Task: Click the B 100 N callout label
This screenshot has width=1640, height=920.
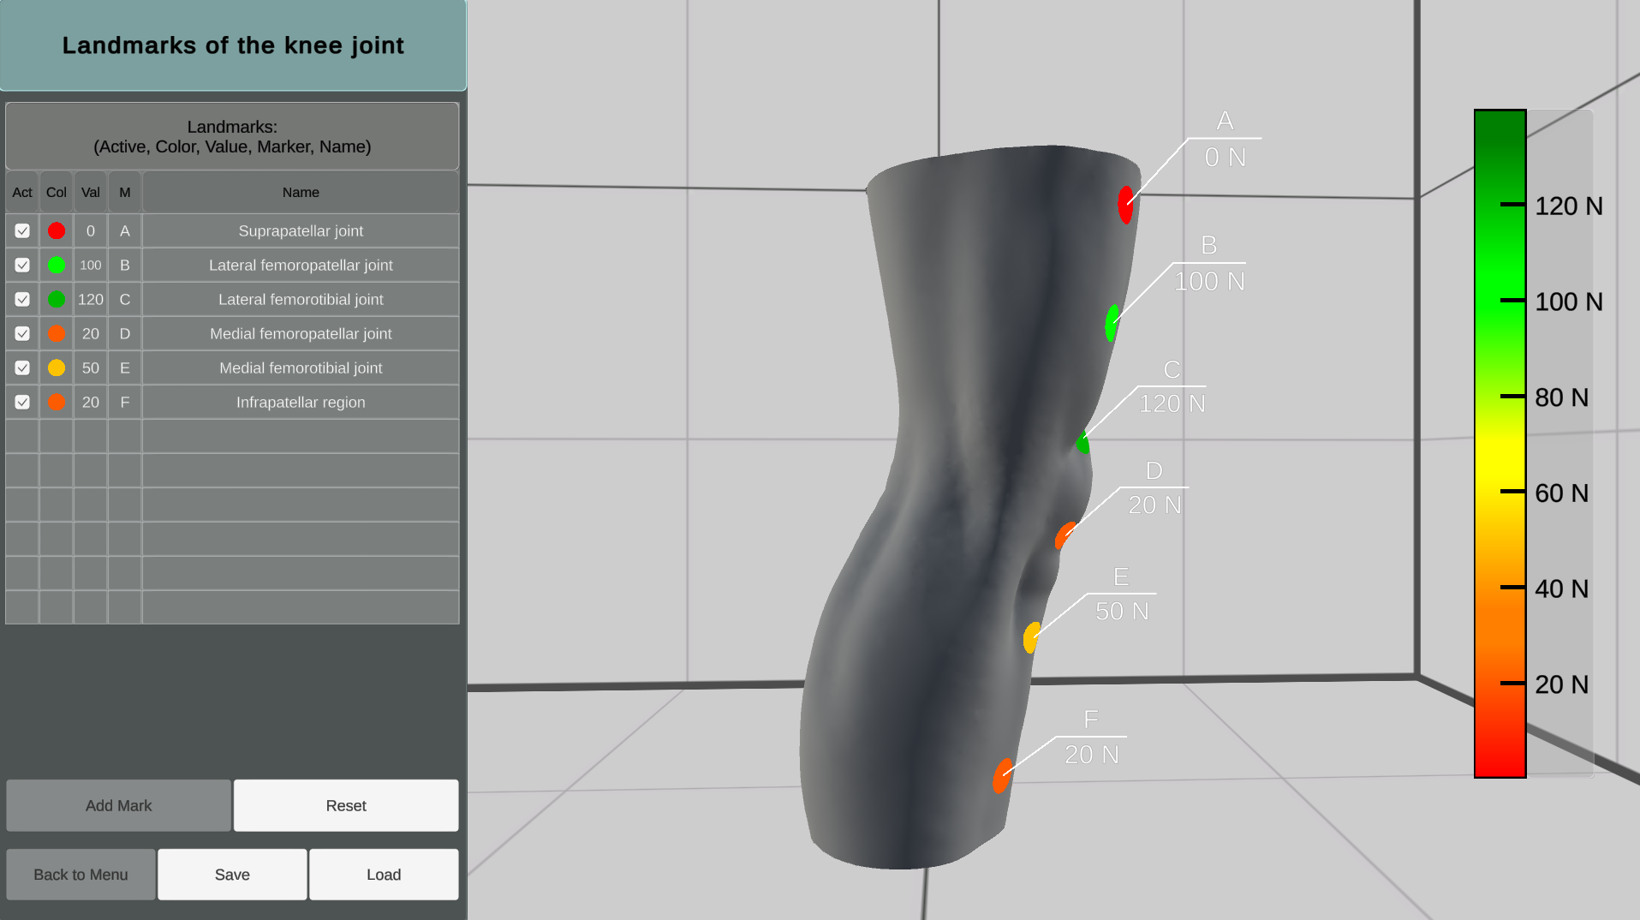Action: point(1209,263)
